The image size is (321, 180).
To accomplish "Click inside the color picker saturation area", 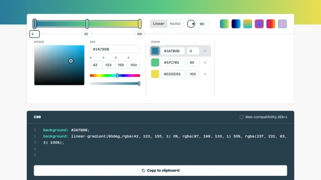I will 59,65.
